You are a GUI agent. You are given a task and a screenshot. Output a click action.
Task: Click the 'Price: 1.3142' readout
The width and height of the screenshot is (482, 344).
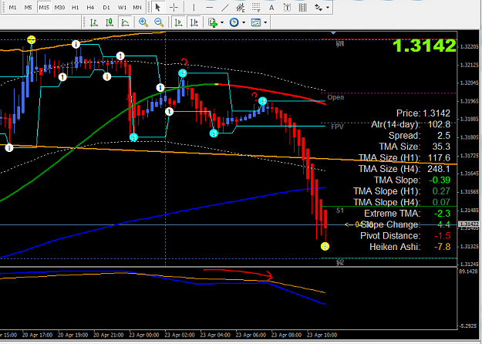point(423,113)
